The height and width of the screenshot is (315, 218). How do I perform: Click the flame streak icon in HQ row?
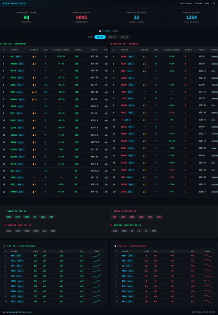(33, 57)
